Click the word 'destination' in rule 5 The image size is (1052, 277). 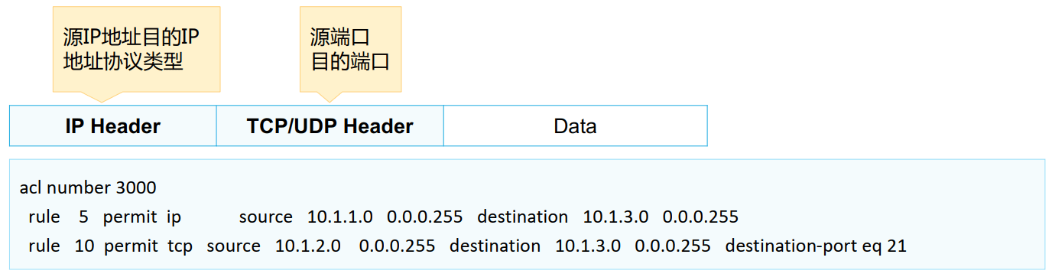coord(523,217)
